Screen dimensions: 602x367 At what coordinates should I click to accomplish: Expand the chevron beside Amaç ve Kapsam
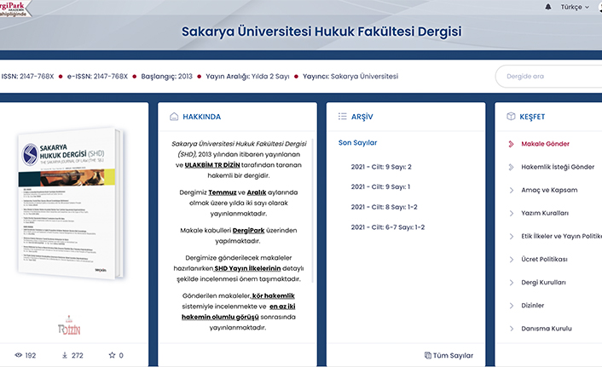click(511, 190)
